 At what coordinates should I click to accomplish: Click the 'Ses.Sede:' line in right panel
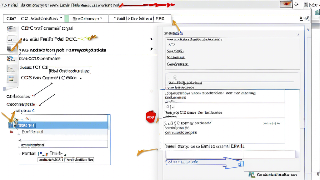point(175,51)
